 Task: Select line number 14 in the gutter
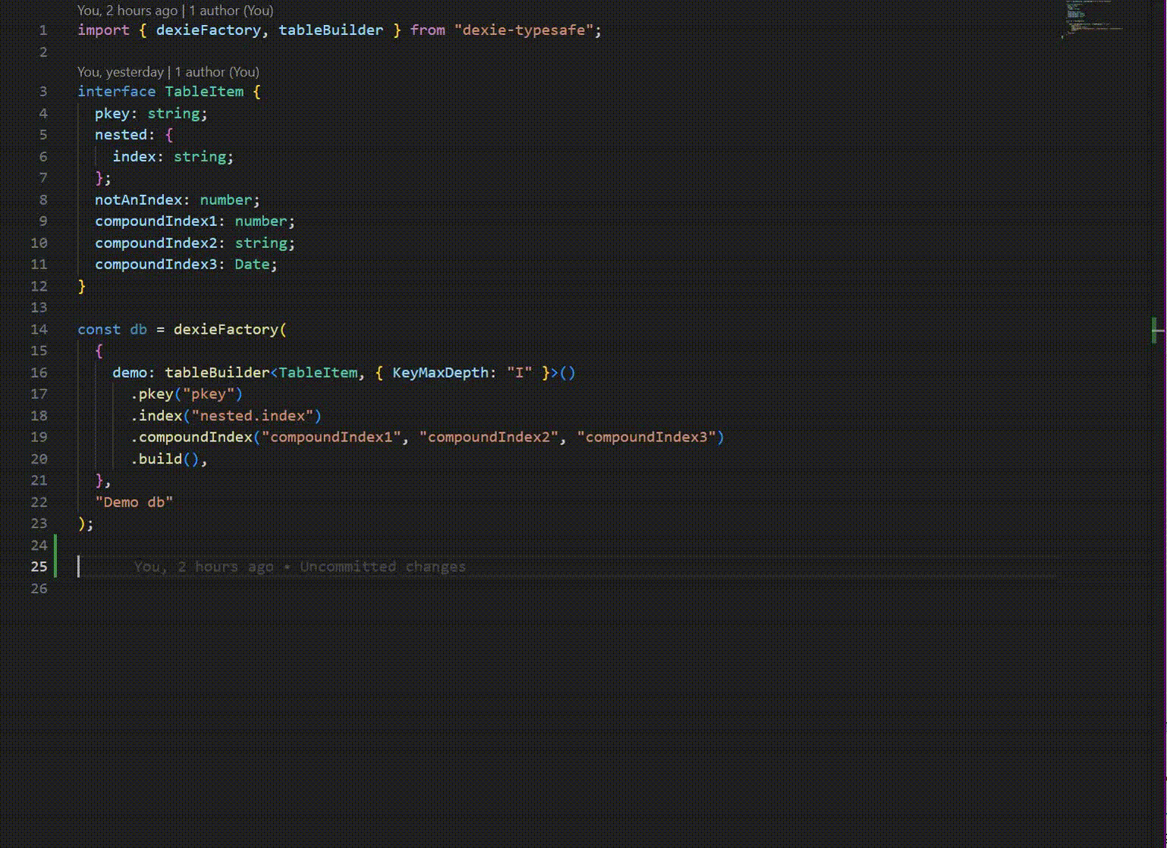(x=39, y=330)
